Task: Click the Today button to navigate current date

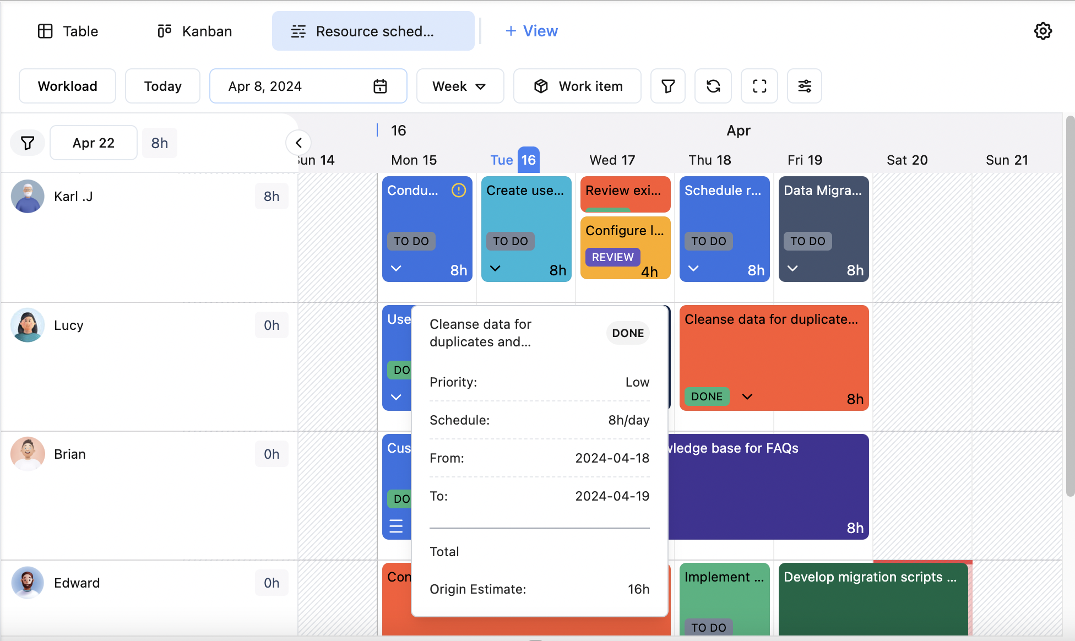Action: click(162, 85)
